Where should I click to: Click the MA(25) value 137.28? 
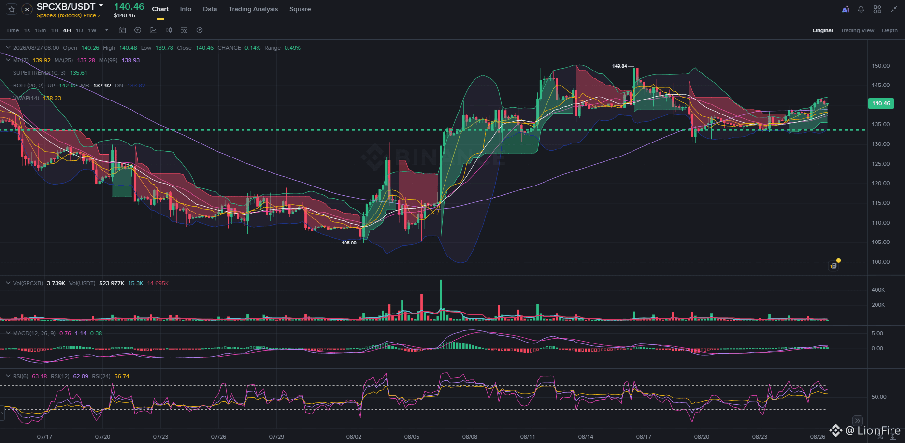tap(86, 60)
